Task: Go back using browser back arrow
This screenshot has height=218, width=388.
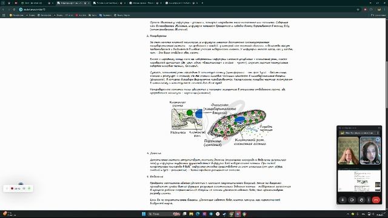Action: (3, 10)
